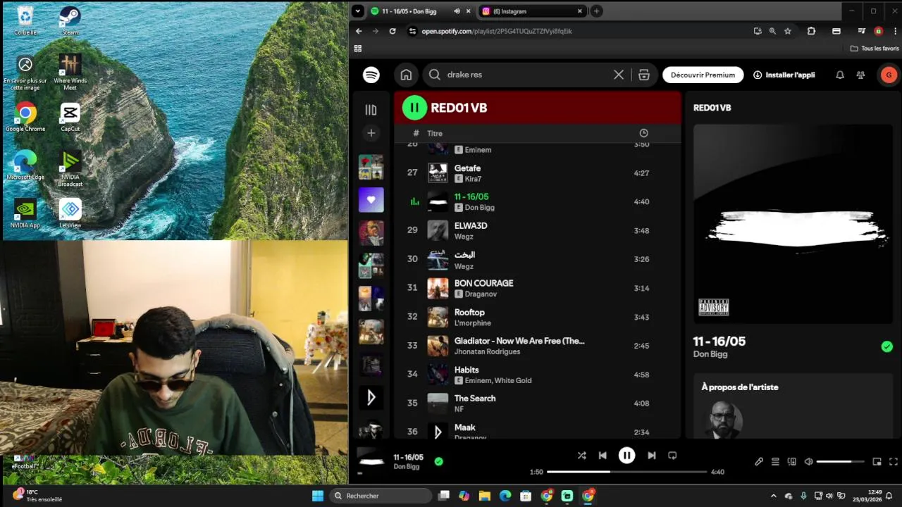Adjust the Spotify volume slider
The height and width of the screenshot is (507, 902).
tap(840, 462)
